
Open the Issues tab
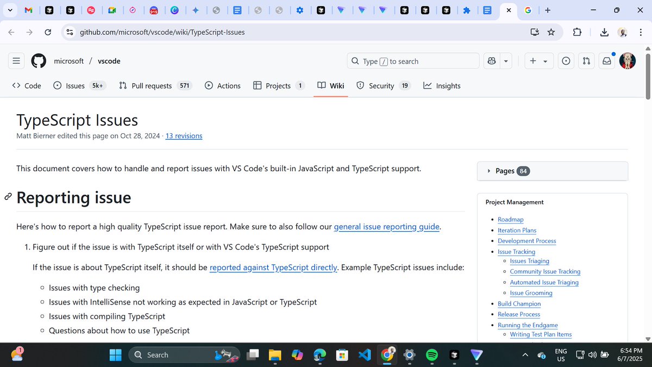[x=79, y=85]
